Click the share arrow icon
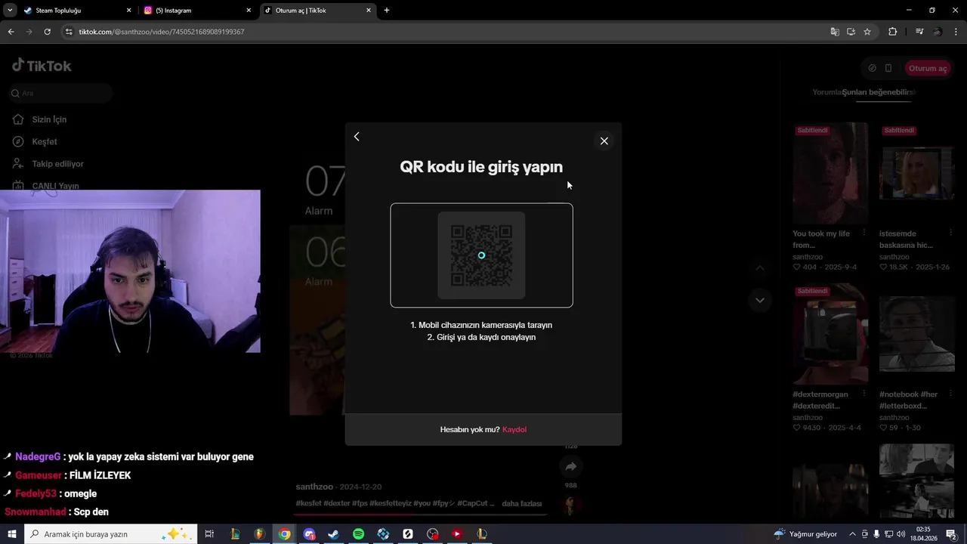This screenshot has width=967, height=544. pyautogui.click(x=570, y=467)
